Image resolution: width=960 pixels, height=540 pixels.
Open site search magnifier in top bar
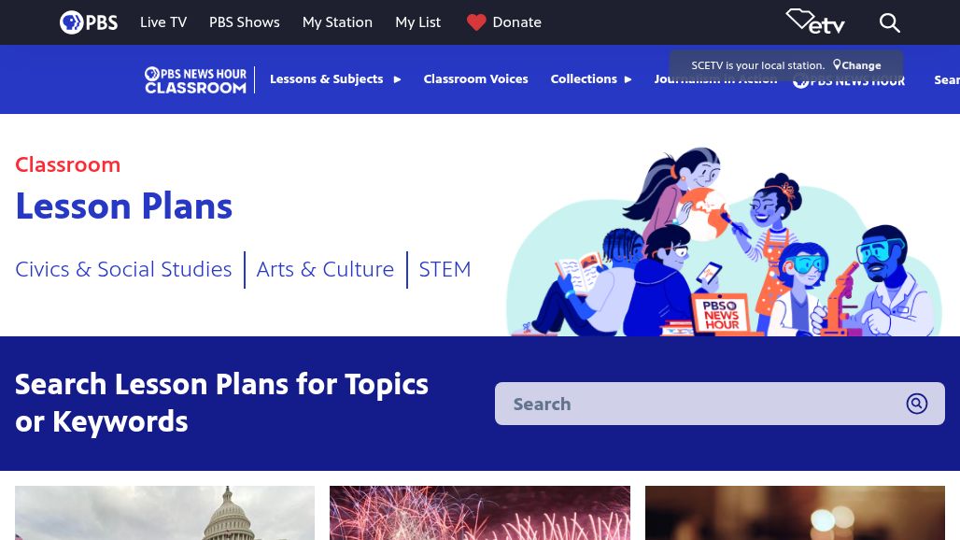coord(889,22)
